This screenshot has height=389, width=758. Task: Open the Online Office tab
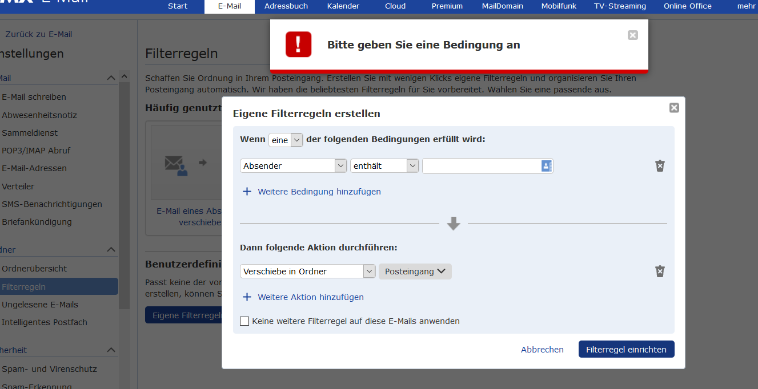click(688, 6)
